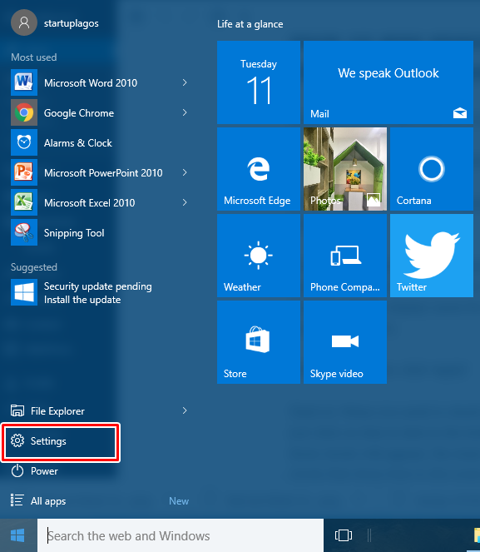Open the Weather tile
480x552 pixels.
[x=259, y=256]
